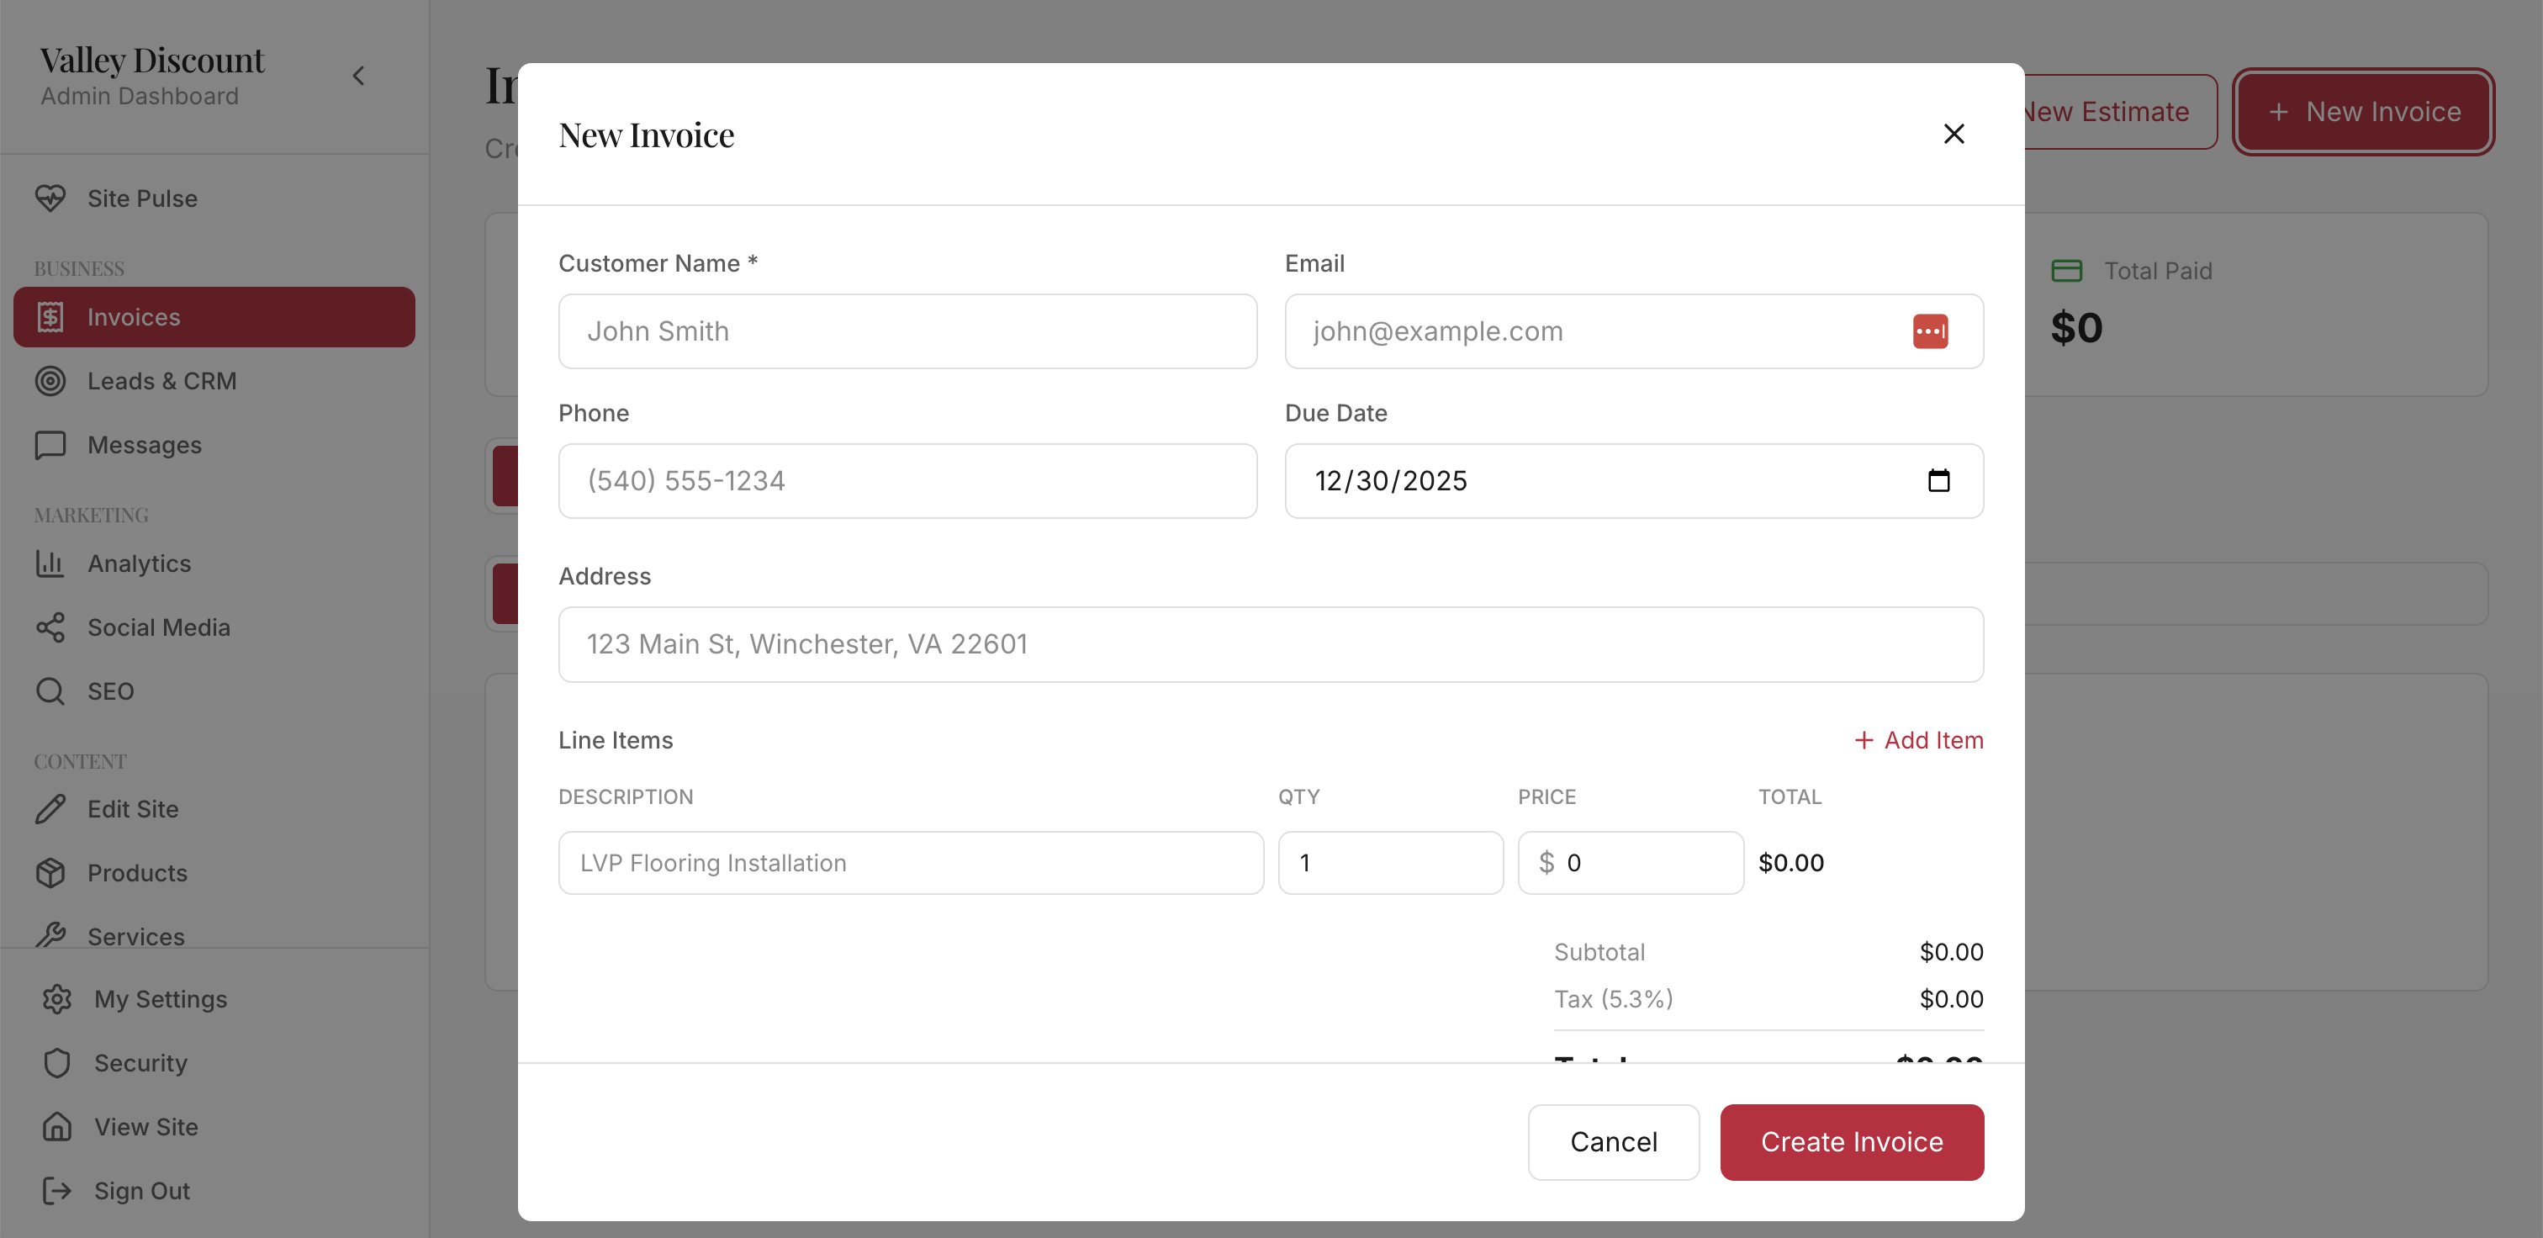Select the Site Pulse heart icon
This screenshot has height=1238, width=2543.
coord(51,198)
